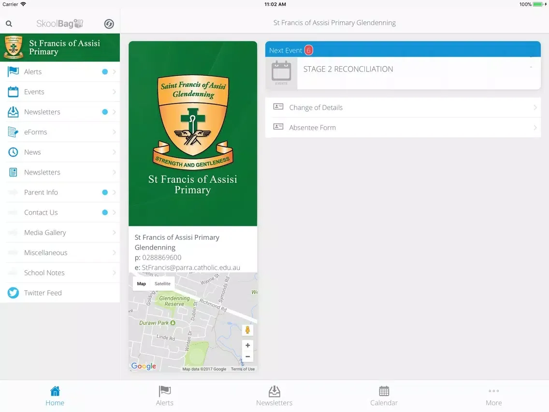549x412 pixels.
Task: Call school phone number 0288869600
Action: pos(162,257)
